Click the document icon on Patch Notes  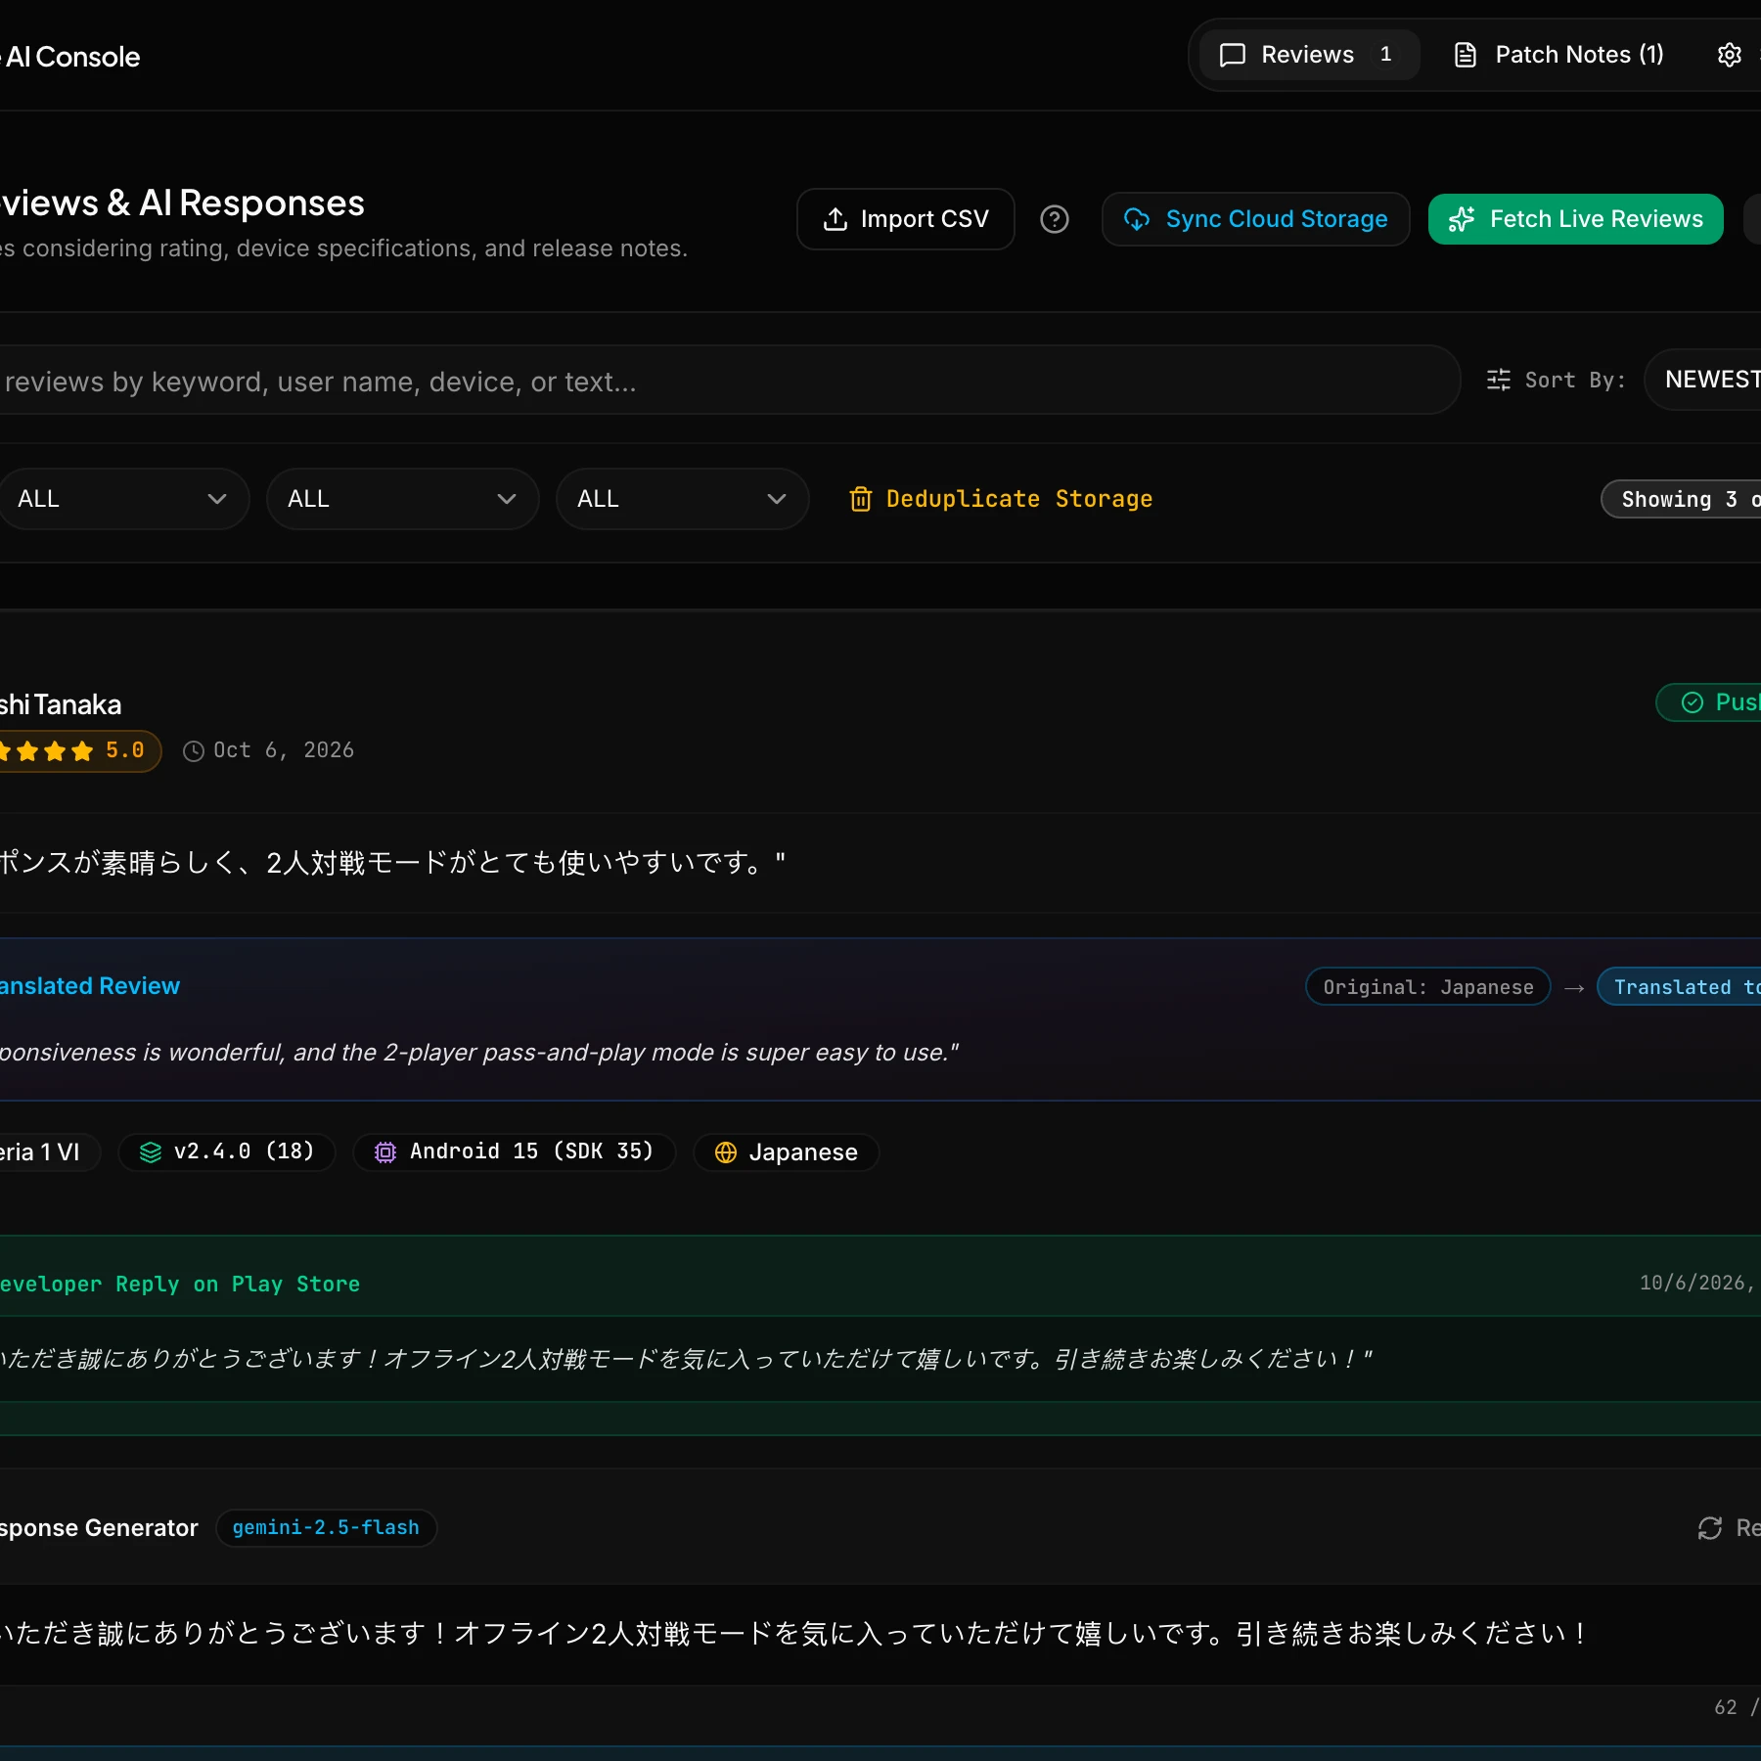(x=1465, y=55)
